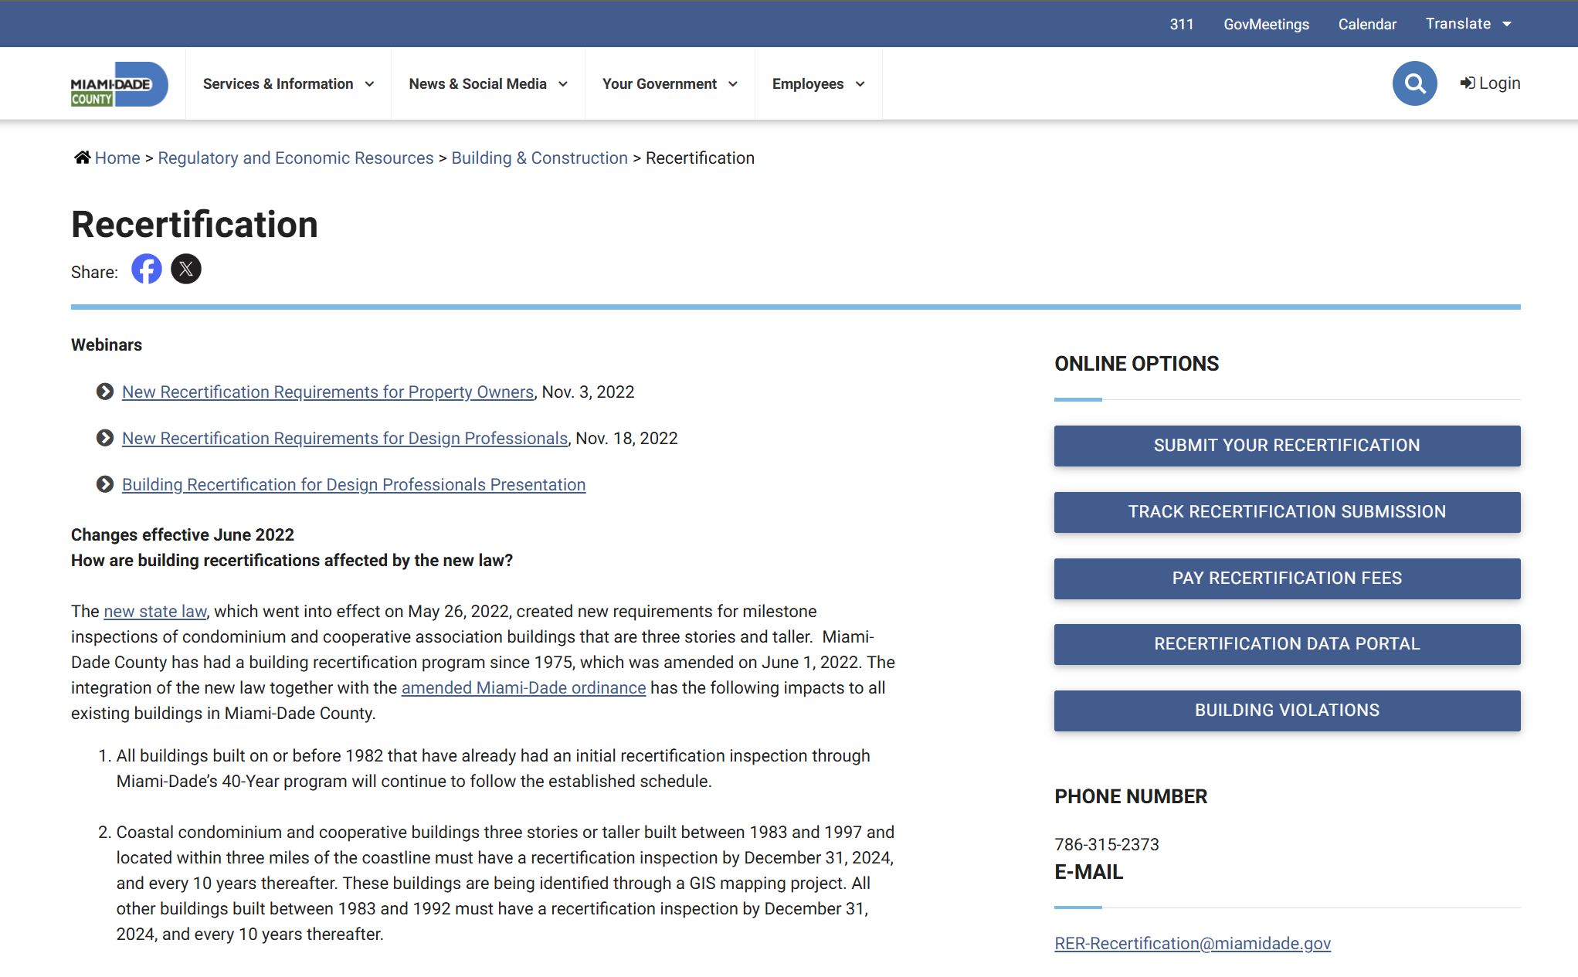
Task: Expand Services & Information menu
Action: [x=288, y=84]
